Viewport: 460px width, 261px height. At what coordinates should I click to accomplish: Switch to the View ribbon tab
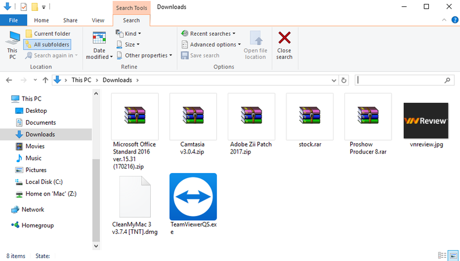coord(99,20)
